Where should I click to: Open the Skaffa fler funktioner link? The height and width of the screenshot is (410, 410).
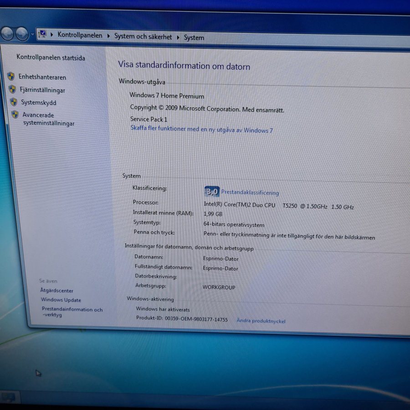[201, 129]
